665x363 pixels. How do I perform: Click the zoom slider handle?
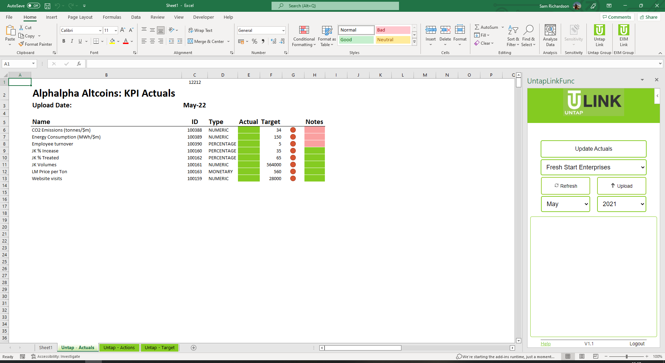pos(627,356)
